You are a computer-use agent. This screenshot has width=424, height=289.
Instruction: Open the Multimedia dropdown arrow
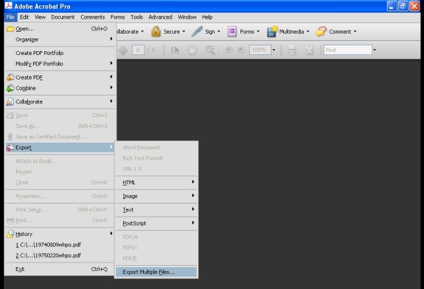click(x=307, y=31)
